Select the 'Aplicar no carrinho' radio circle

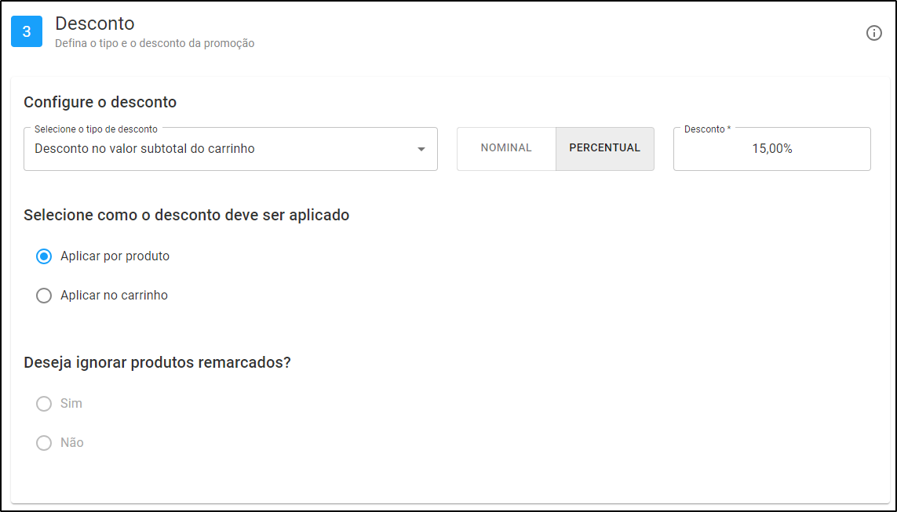[44, 296]
